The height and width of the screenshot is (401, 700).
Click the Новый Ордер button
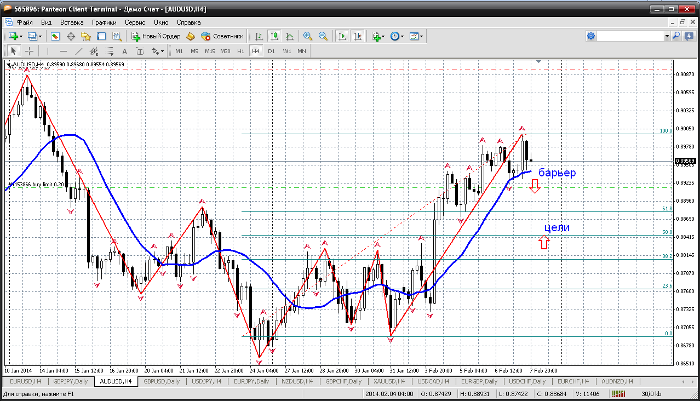[156, 36]
